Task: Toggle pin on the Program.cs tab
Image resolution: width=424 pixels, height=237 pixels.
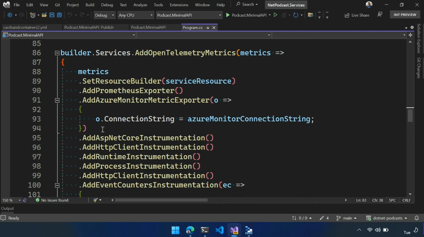Action: coord(208,27)
